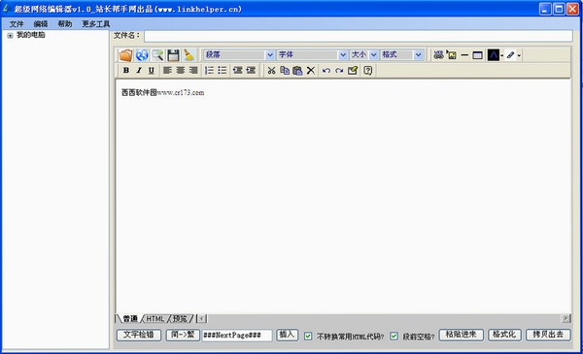
Task: Open the 段落 paragraph dropdown
Action: (239, 55)
